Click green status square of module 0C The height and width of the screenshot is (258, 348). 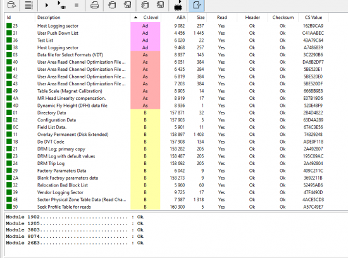point(9,127)
